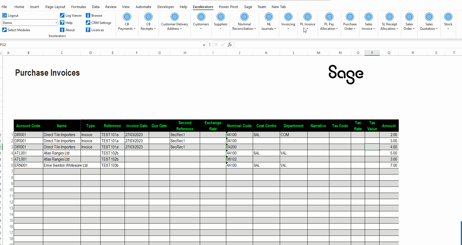Open the Log Viewer
The image size is (462, 245).
71,16
